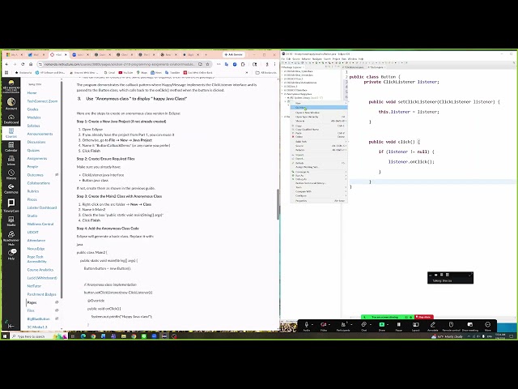Open Import in the Eclipse context menu

tap(319, 155)
